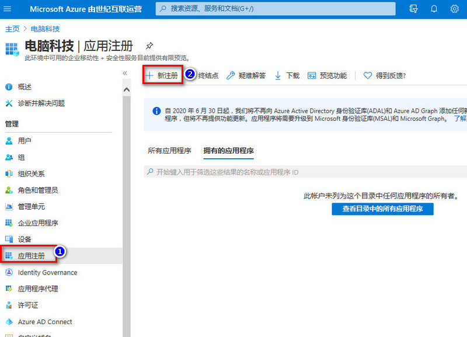Open 概述 overview in sidebar
Viewport: 467px width, 337px height.
(19, 86)
